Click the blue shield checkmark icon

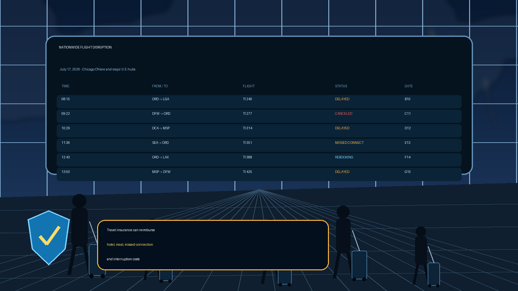pos(49,238)
